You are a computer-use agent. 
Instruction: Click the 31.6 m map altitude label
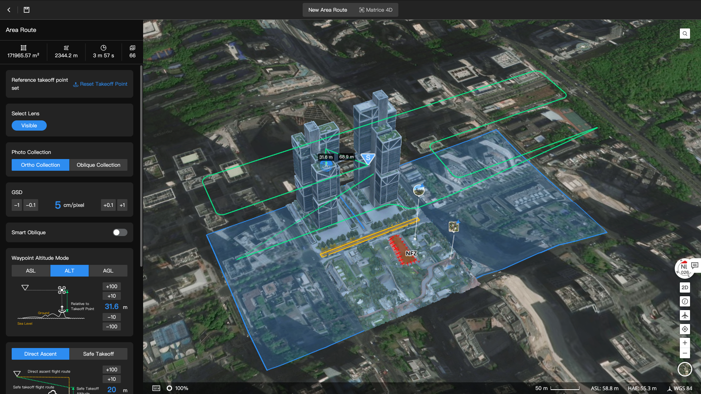[326, 157]
